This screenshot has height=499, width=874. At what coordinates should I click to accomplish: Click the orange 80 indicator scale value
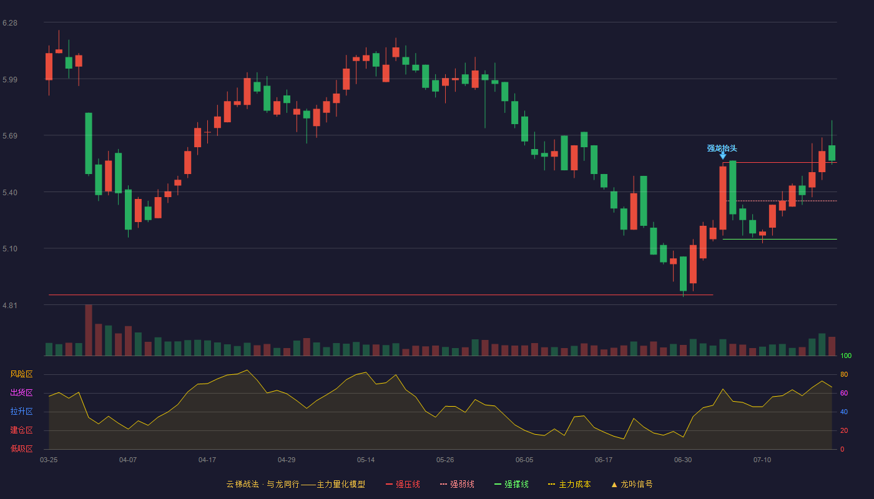point(844,375)
